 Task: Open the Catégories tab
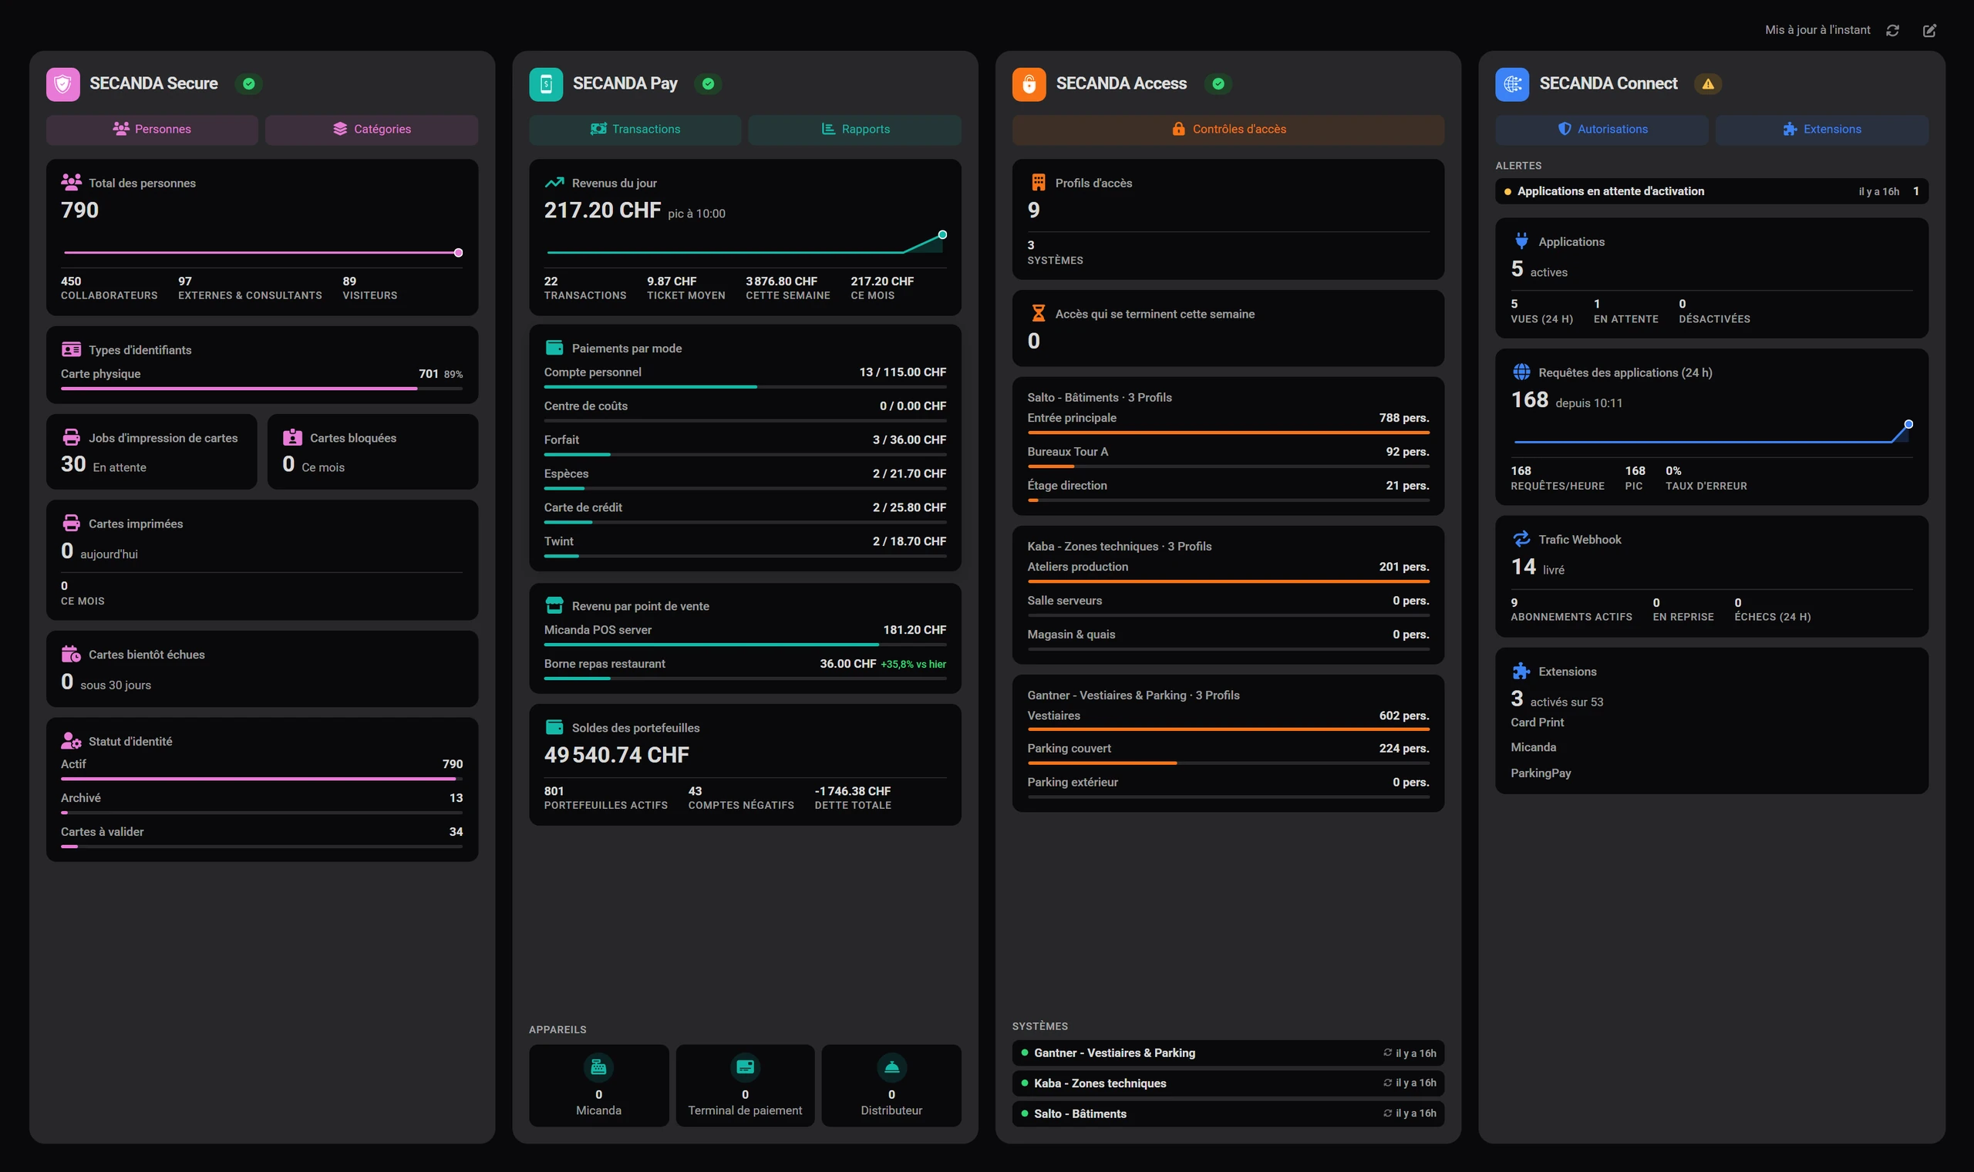tap(372, 130)
